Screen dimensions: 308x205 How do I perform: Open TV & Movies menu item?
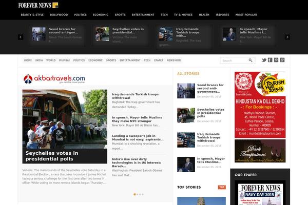(183, 15)
